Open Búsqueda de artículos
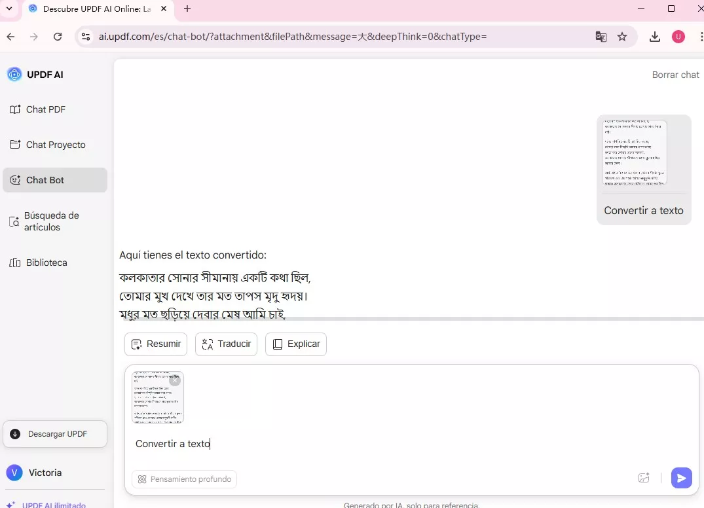Screen dimensions: 704x508 point(55,221)
